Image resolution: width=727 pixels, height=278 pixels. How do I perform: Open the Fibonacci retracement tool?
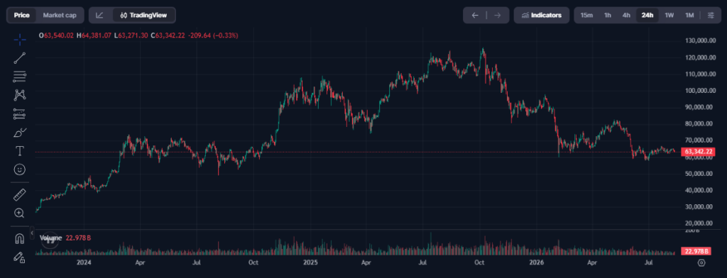click(19, 77)
